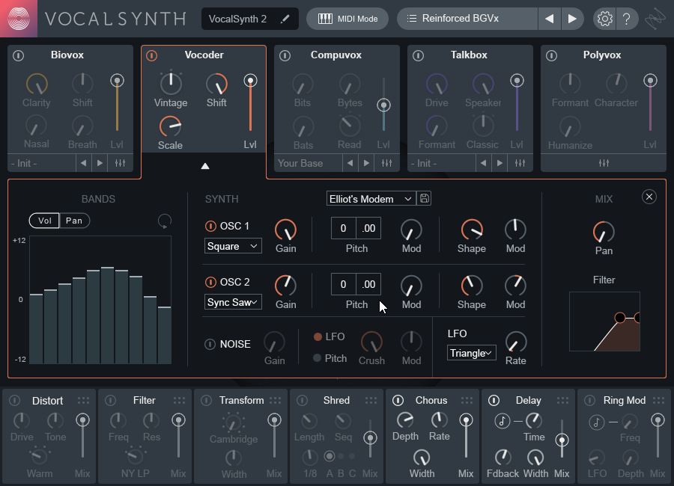Switch the bands view to Pan
Screen dimensions: 674x486
pyautogui.click(x=74, y=221)
